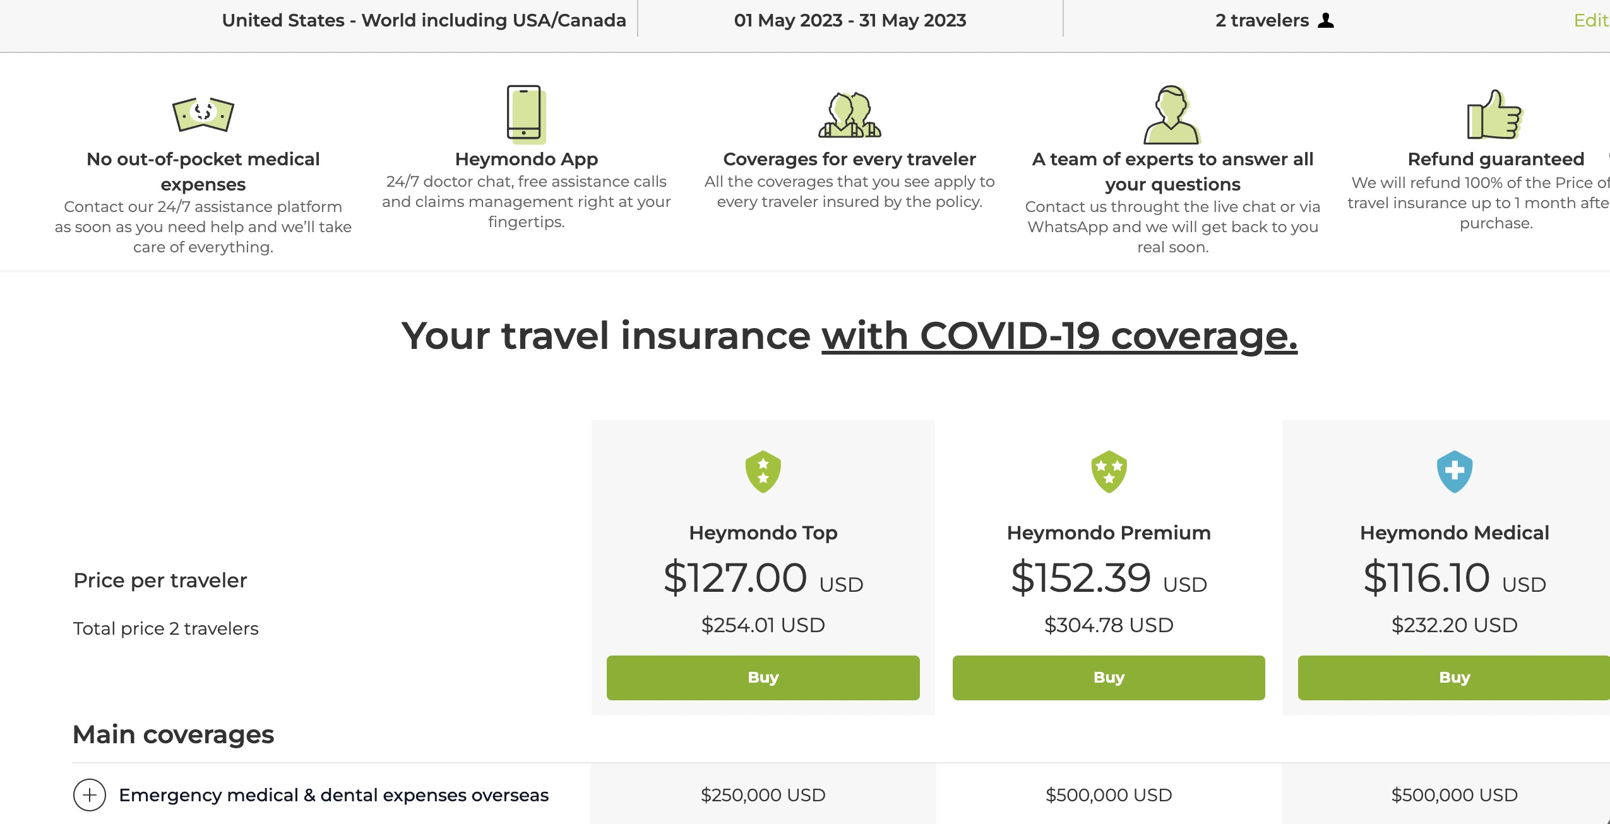Click the Heymondo Premium plan title
This screenshot has height=824, width=1610.
1109,533
